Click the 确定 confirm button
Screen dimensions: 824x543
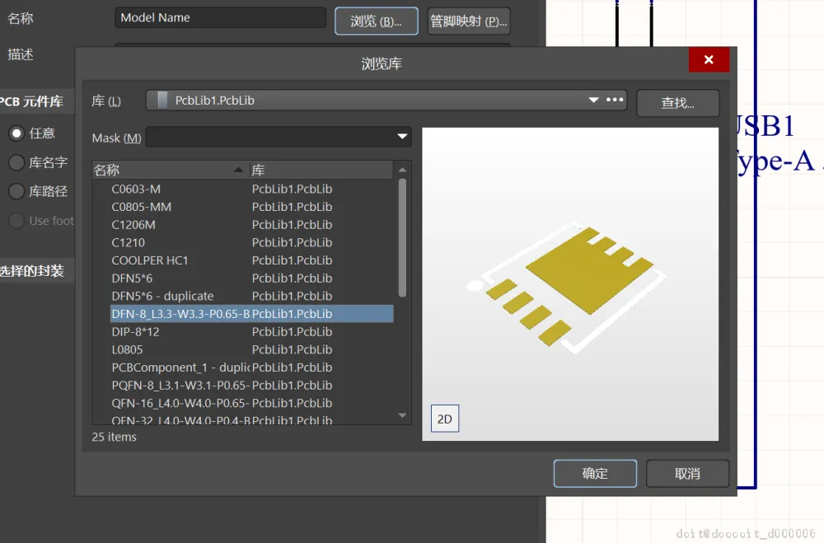click(x=595, y=474)
